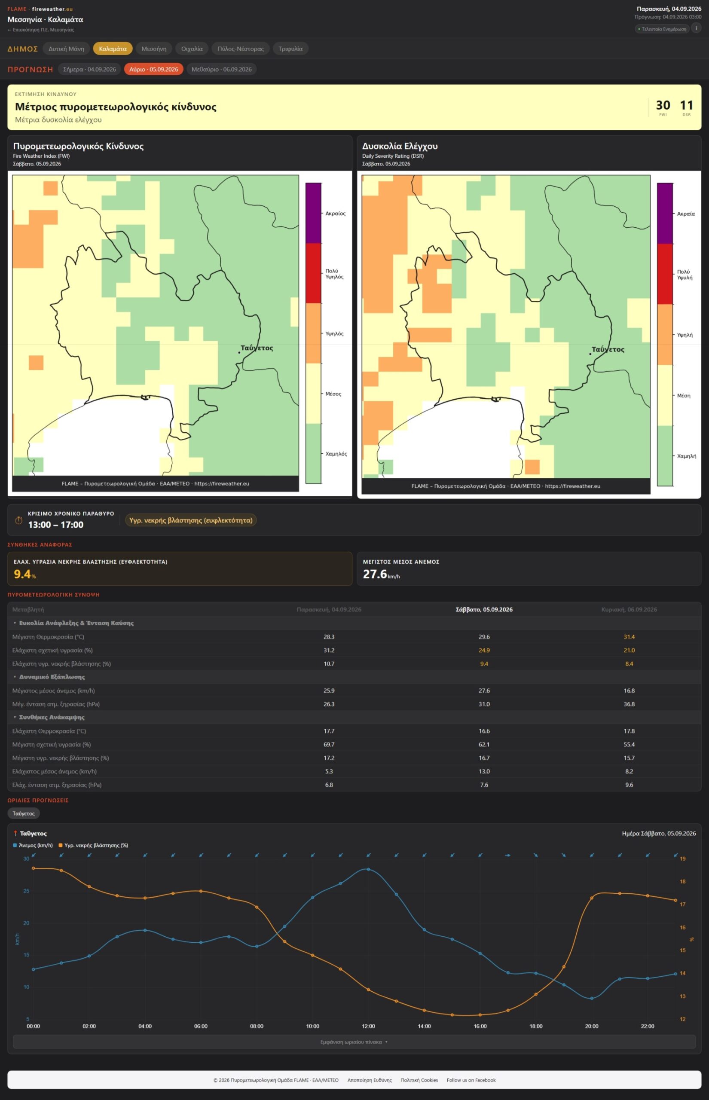
Task: Click the red pin icon next to Ταΰγετος chart title
Action: pyautogui.click(x=15, y=834)
